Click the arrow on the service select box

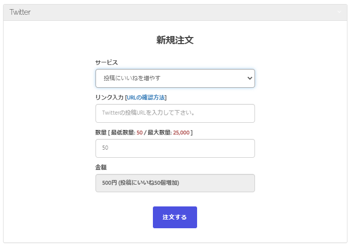[x=249, y=78]
